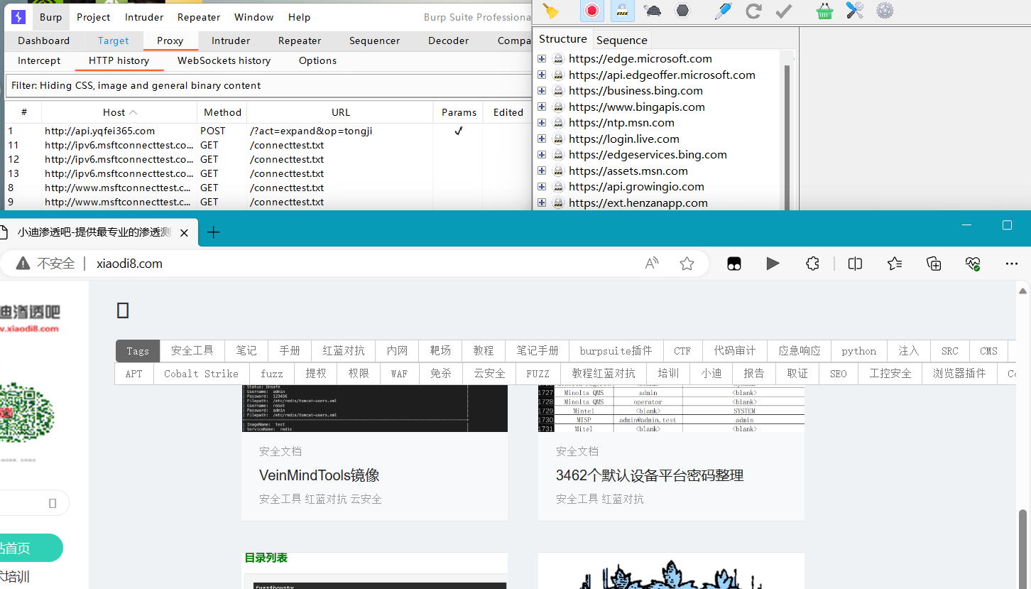The image size is (1031, 589).
Task: Open the Burp menu in Burp Suite
Action: coord(50,17)
